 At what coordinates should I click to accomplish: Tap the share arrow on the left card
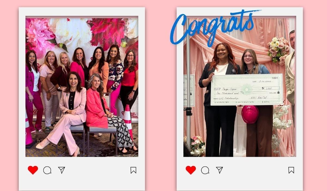click(62, 170)
